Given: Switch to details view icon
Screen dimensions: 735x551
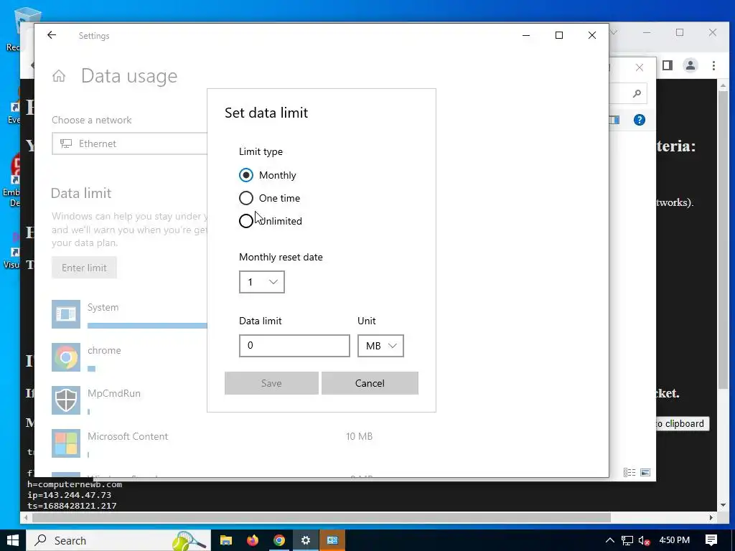Looking at the screenshot, I should point(629,472).
